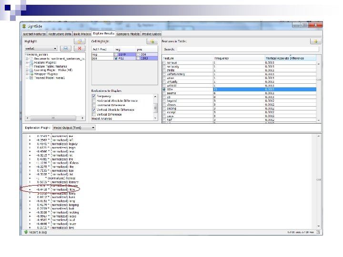Click the red X delete model button

tap(80, 48)
